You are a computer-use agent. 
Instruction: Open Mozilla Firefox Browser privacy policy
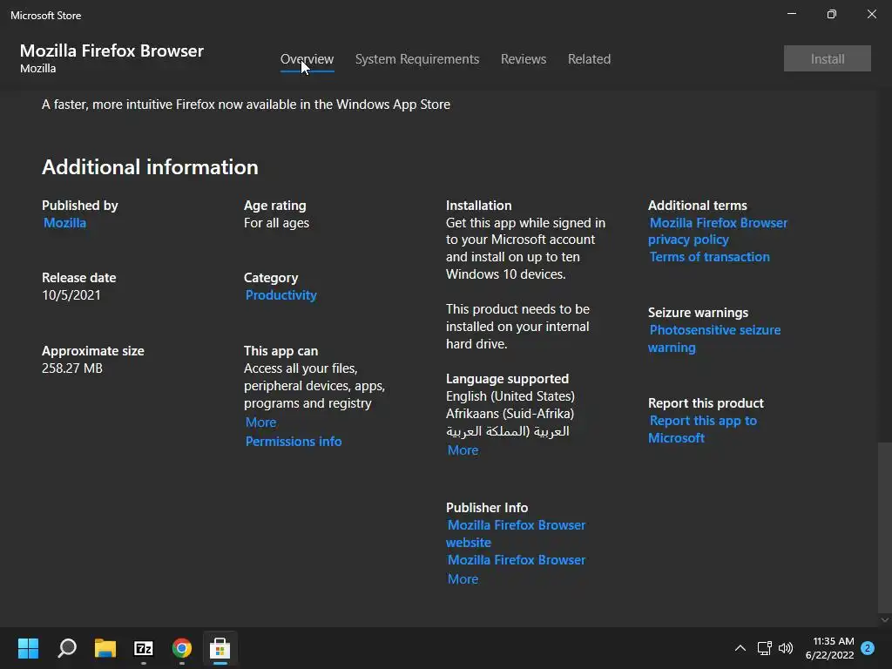pos(718,231)
